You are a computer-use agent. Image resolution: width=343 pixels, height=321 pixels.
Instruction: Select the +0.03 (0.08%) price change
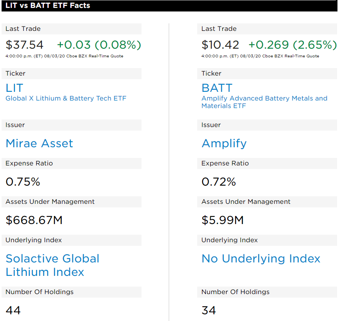[99, 45]
